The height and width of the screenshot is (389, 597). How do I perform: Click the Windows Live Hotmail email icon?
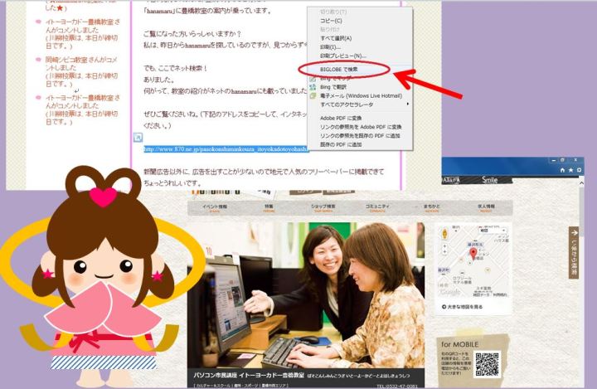(312, 95)
